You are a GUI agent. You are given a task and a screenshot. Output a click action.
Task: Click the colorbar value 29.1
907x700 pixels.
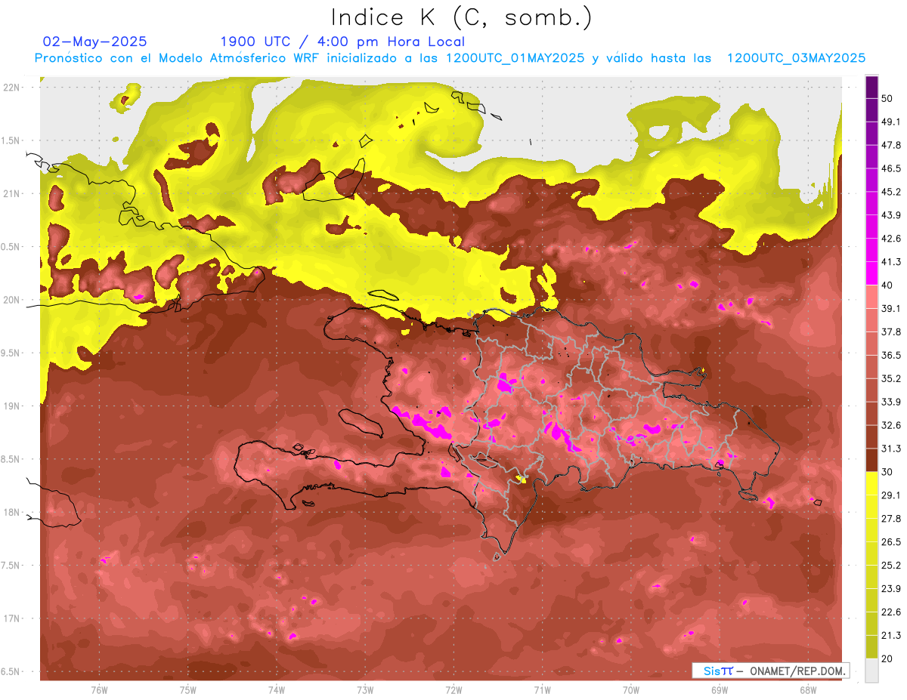tap(890, 495)
